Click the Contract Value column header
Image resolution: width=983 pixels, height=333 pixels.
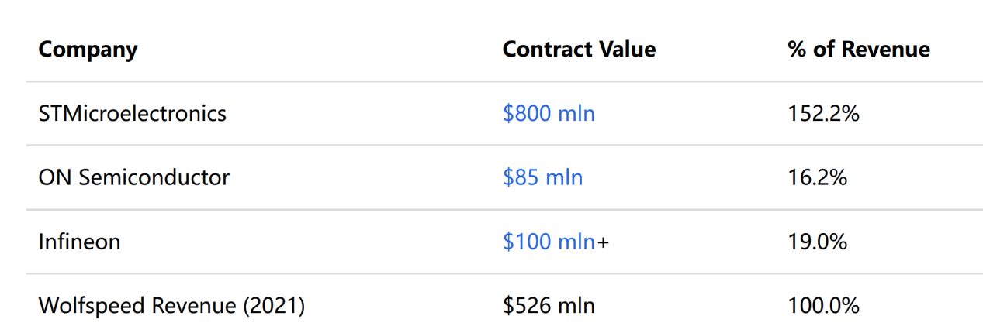[579, 50]
